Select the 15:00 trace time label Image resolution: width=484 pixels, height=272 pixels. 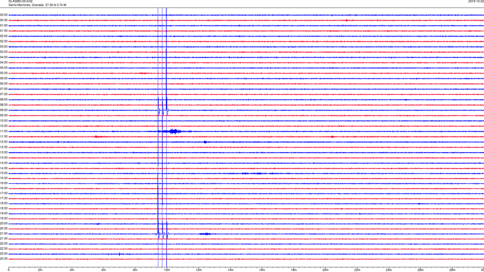(4, 173)
